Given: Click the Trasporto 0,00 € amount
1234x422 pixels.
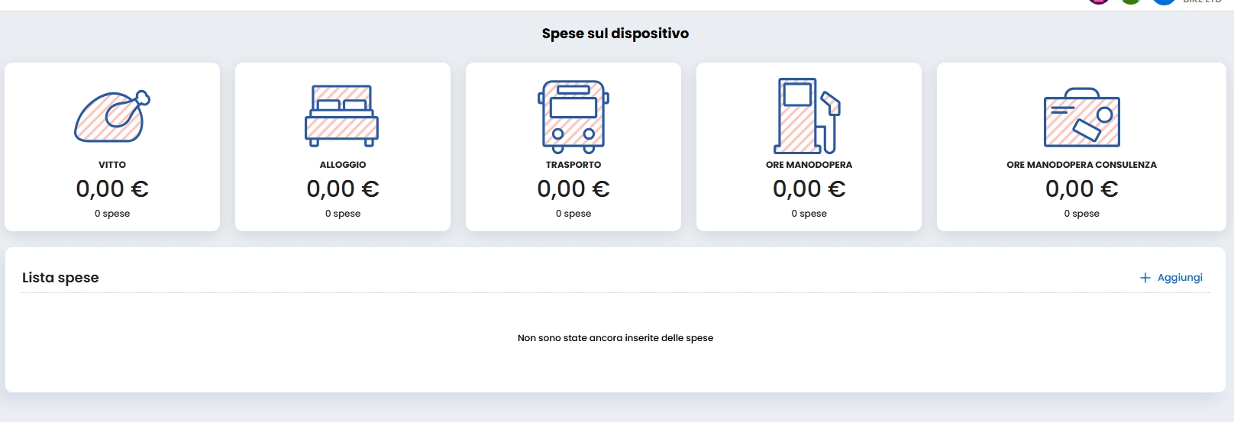Looking at the screenshot, I should pos(573,188).
